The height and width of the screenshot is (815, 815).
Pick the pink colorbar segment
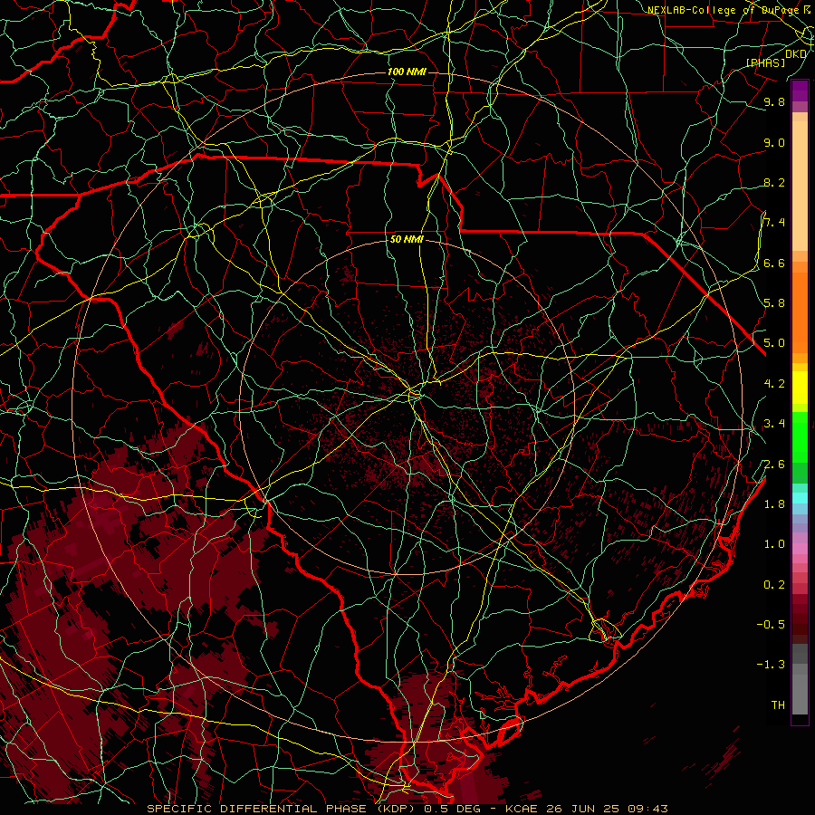pos(800,549)
